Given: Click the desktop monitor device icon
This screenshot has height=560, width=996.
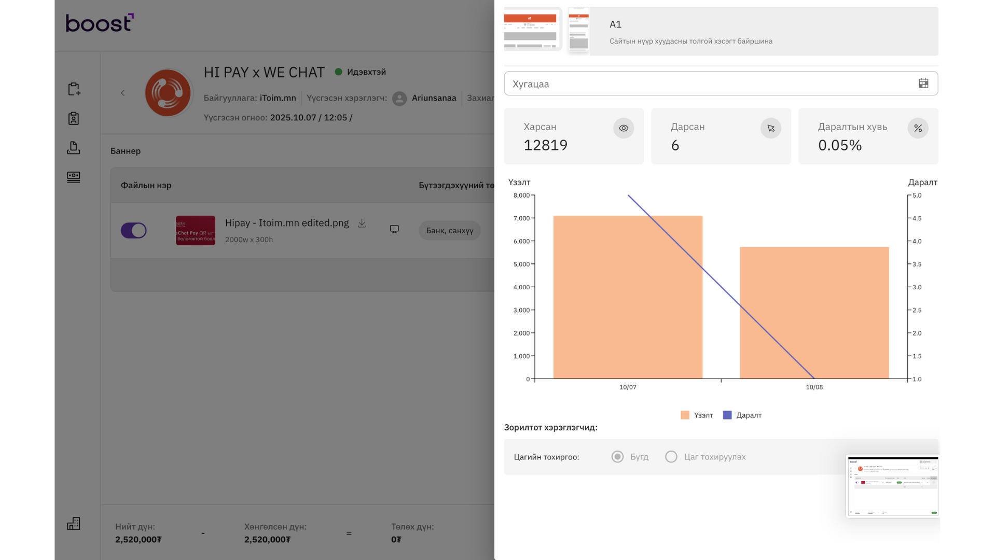Looking at the screenshot, I should coord(394,229).
